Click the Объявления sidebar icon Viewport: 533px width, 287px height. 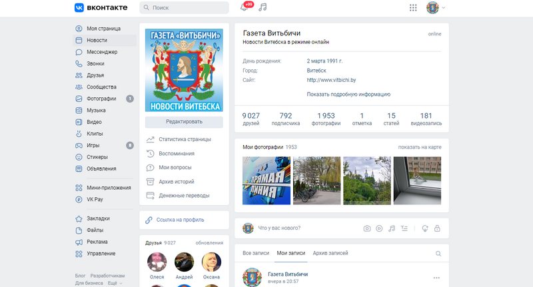click(79, 168)
